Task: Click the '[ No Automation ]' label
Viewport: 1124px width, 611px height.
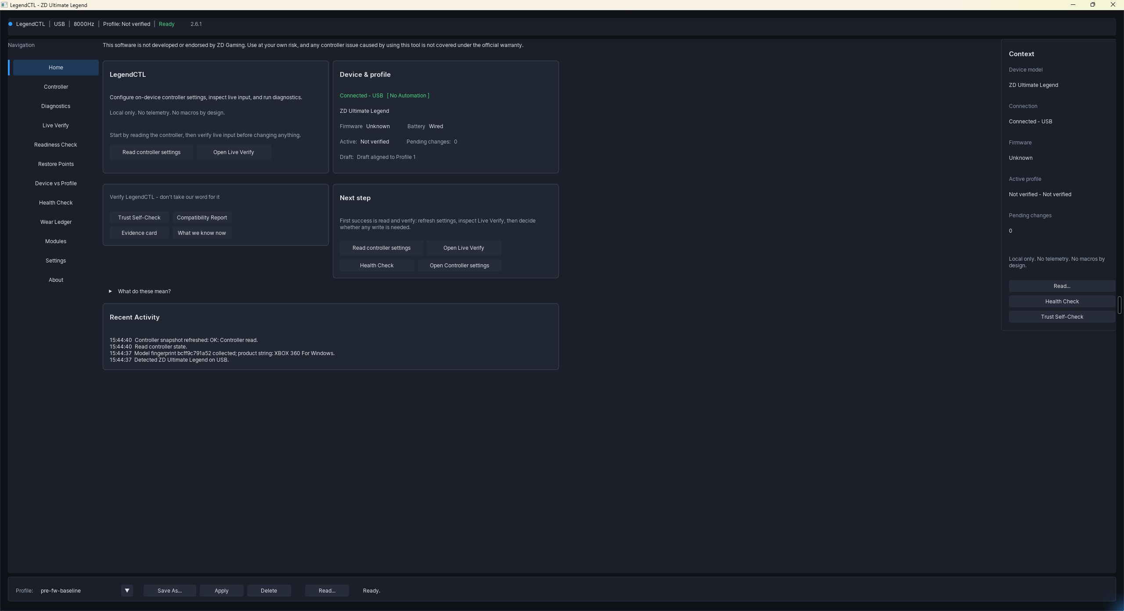Action: [408, 96]
